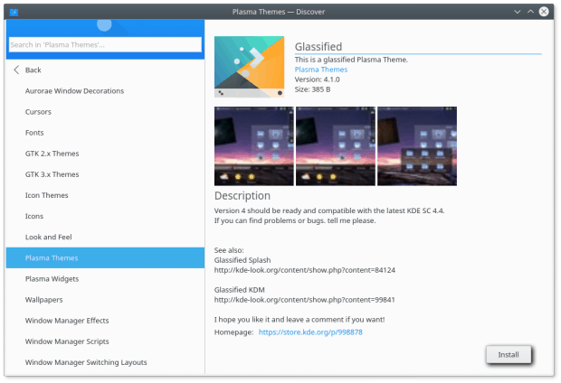This screenshot has width=561, height=383.
Task: Open the Icon Themes category
Action: 47,195
